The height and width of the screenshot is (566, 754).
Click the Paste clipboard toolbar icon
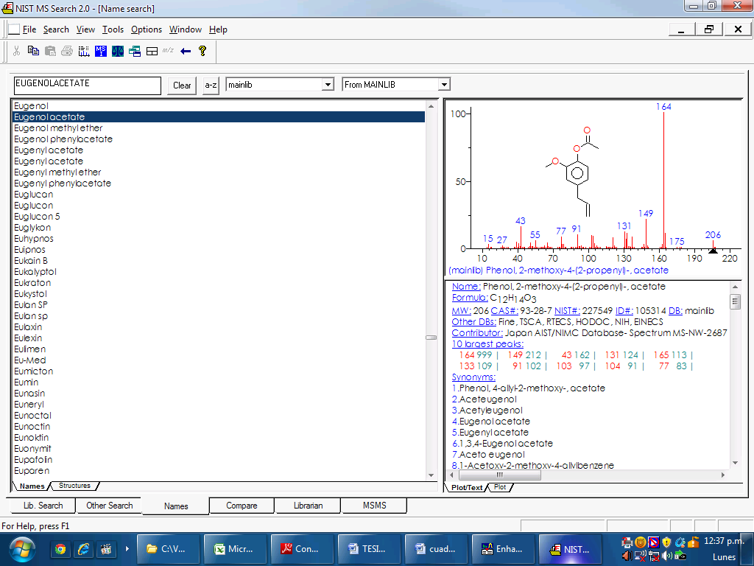[50, 51]
